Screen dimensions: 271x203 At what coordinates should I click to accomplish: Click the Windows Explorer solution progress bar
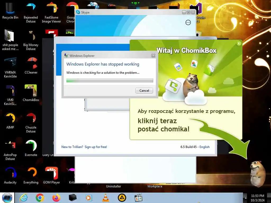click(x=110, y=80)
